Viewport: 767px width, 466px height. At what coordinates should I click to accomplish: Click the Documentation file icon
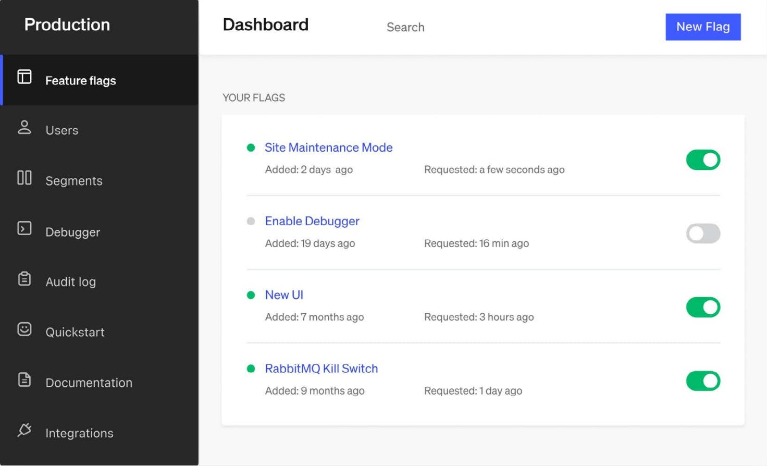pos(24,379)
